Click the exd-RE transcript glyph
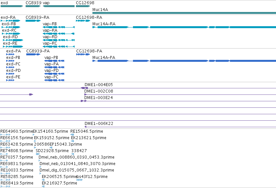This screenshot has width=276, height=188. (x=13, y=47)
